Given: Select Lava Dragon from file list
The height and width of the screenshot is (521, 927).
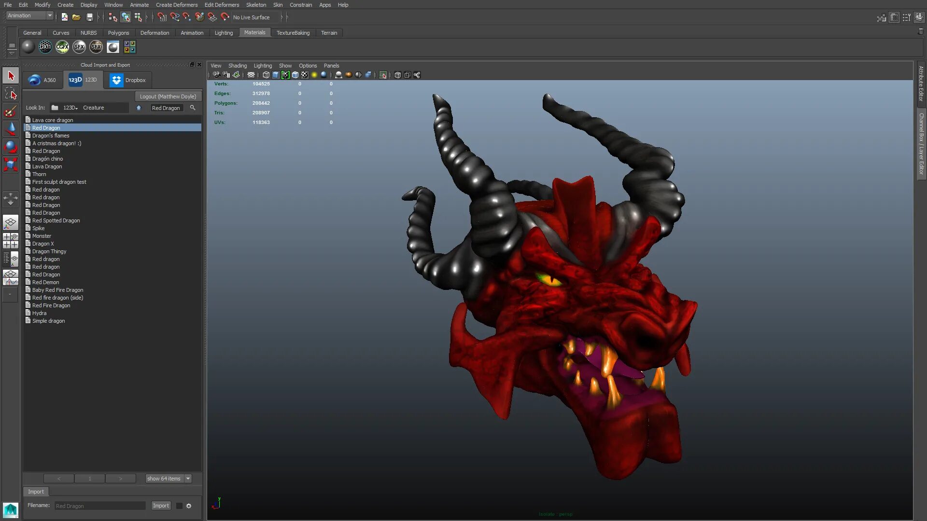Looking at the screenshot, I should [47, 166].
